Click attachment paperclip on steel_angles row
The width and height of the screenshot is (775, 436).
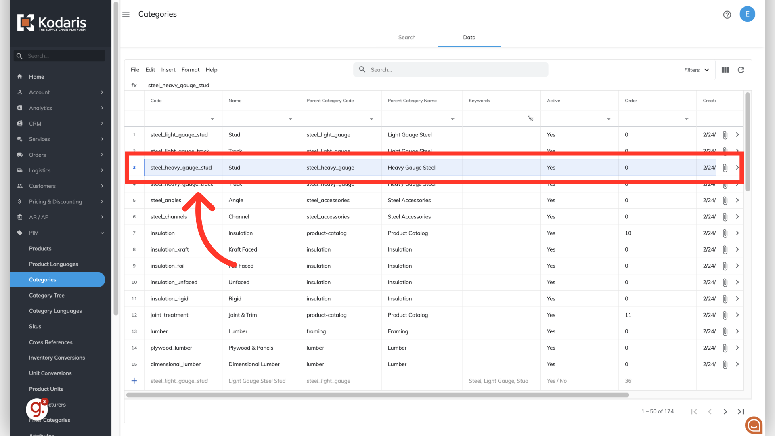725,201
